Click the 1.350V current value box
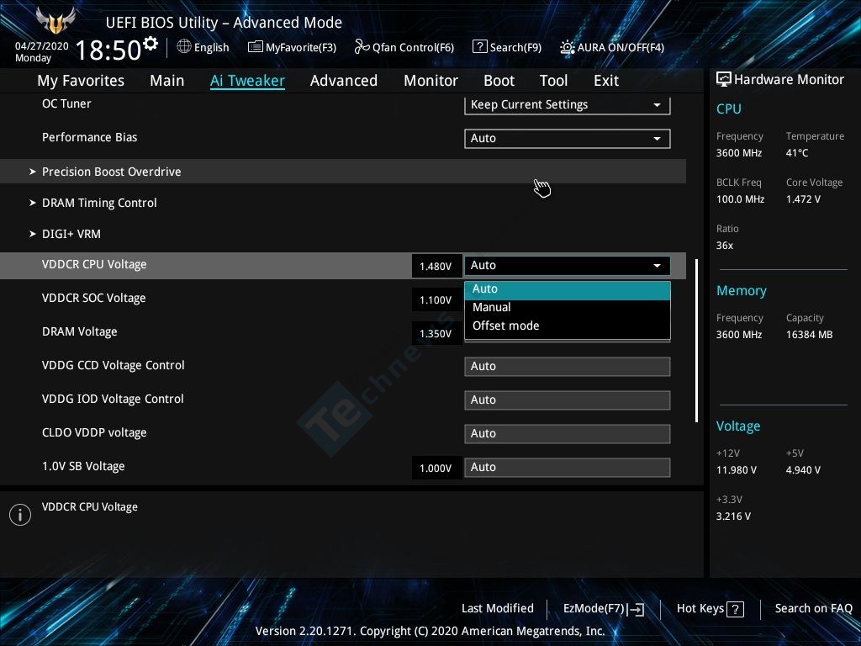Screen dimensions: 861x646 pyautogui.click(x=436, y=333)
